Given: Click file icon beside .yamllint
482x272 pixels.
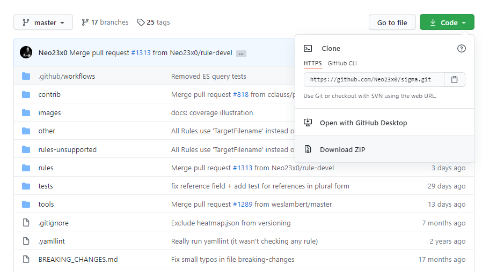Looking at the screenshot, I should [x=26, y=241].
